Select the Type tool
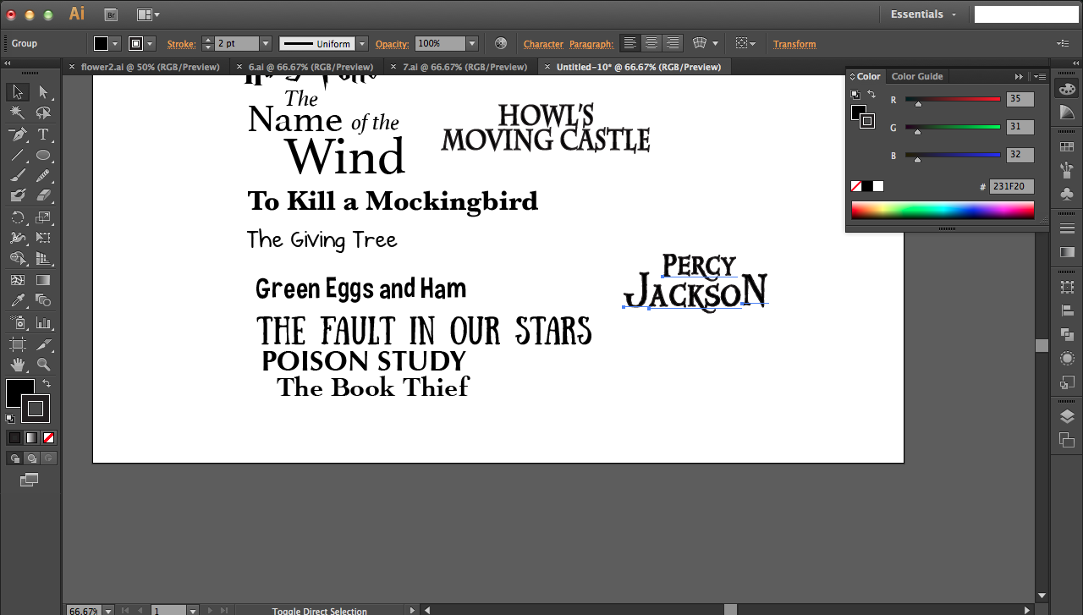Screen dimensions: 1083x615 point(43,134)
